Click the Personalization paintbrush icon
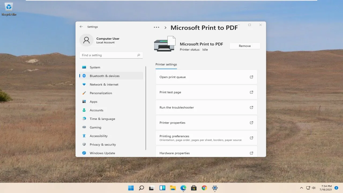Image resolution: width=343 pixels, height=193 pixels. pyautogui.click(x=84, y=93)
